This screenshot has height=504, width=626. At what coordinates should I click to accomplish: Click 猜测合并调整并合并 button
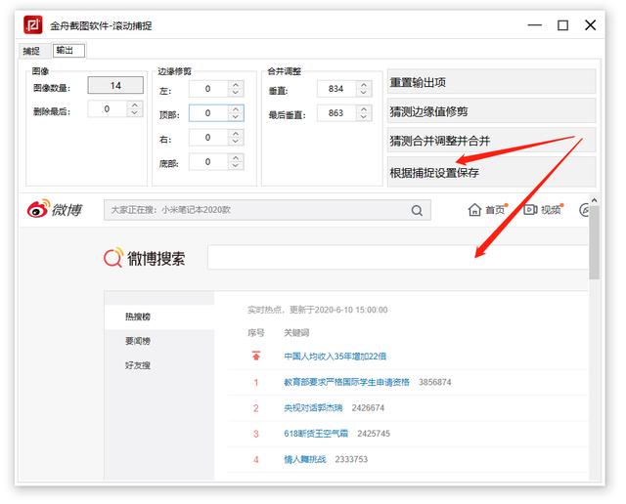(491, 141)
